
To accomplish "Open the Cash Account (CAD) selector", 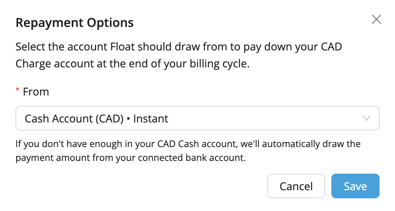I will click(x=197, y=118).
